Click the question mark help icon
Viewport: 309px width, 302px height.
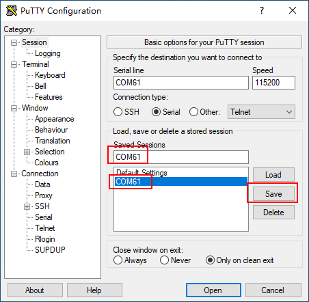pyautogui.click(x=262, y=10)
